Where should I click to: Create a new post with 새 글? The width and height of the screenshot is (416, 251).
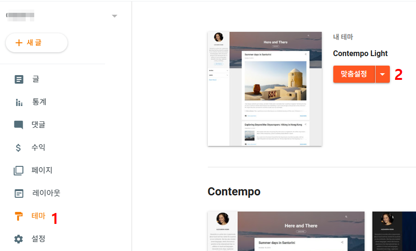point(37,43)
